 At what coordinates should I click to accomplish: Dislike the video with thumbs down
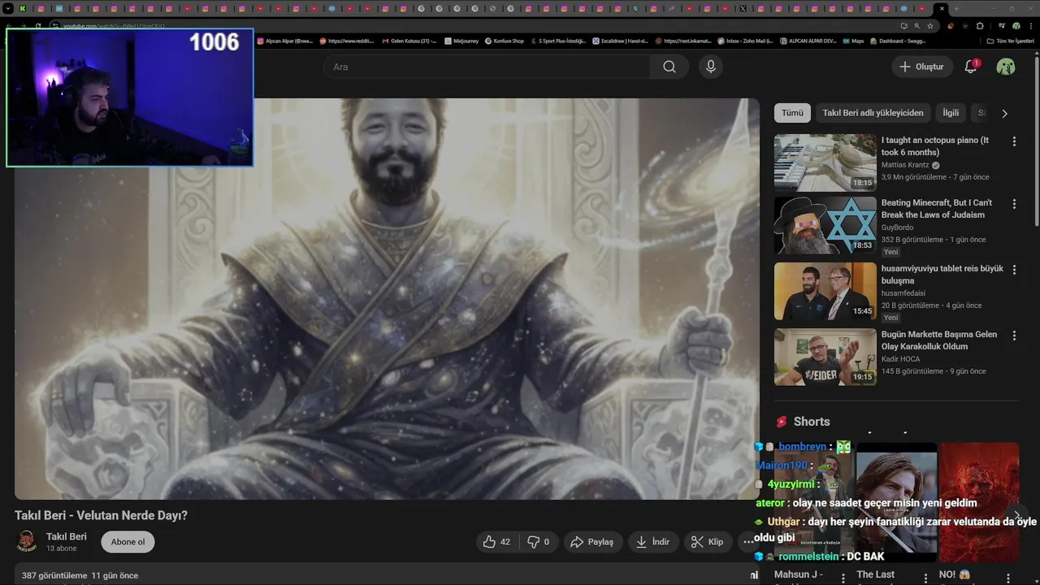(539, 542)
